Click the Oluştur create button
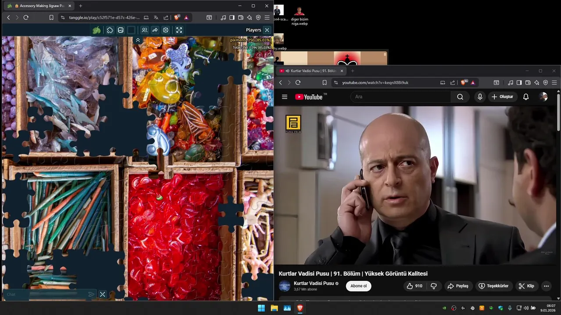Viewport: 561px width, 315px height. tap(502, 97)
